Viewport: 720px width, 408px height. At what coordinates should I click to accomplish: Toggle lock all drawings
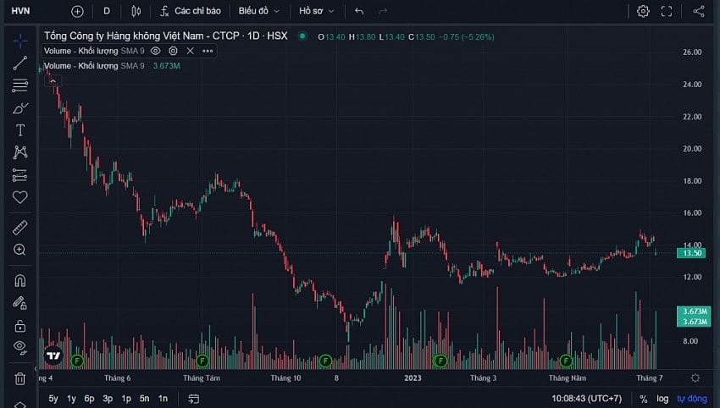(20, 326)
